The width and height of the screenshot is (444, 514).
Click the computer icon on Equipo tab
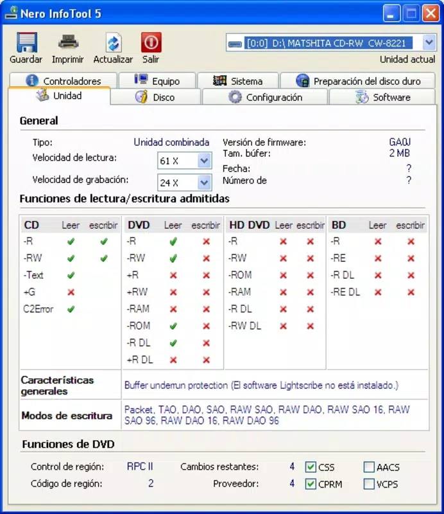click(141, 79)
